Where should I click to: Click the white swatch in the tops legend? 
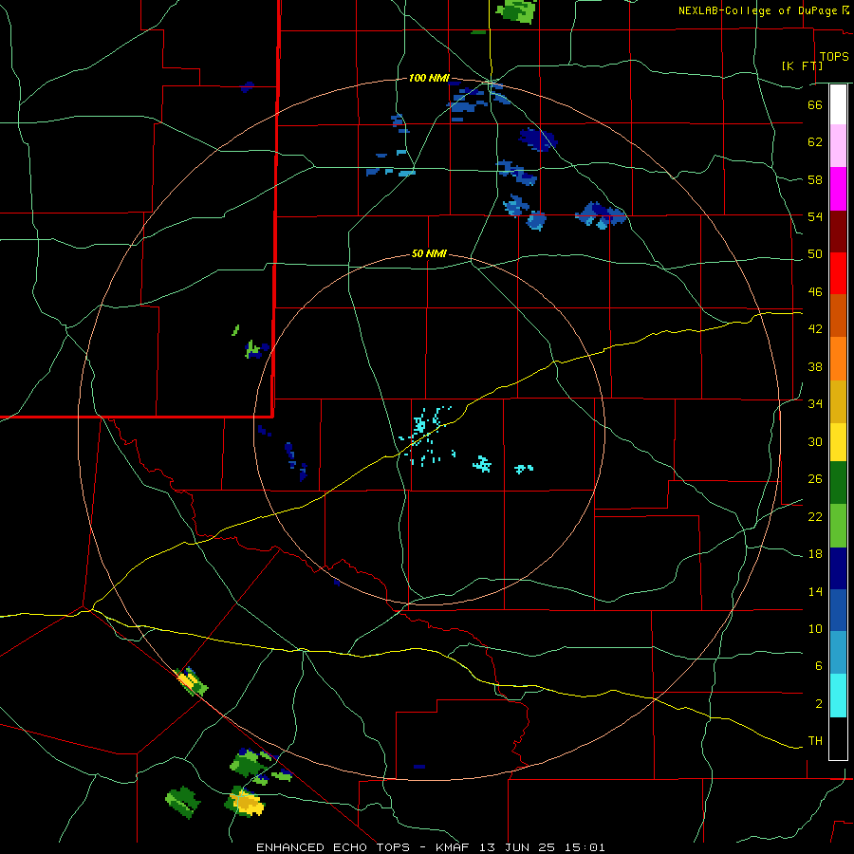click(838, 104)
